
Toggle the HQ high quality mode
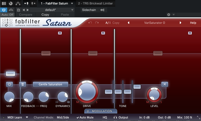coord(105,117)
